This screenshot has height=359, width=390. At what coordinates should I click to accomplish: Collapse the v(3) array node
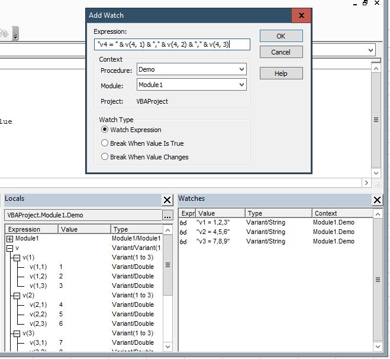coord(17,334)
